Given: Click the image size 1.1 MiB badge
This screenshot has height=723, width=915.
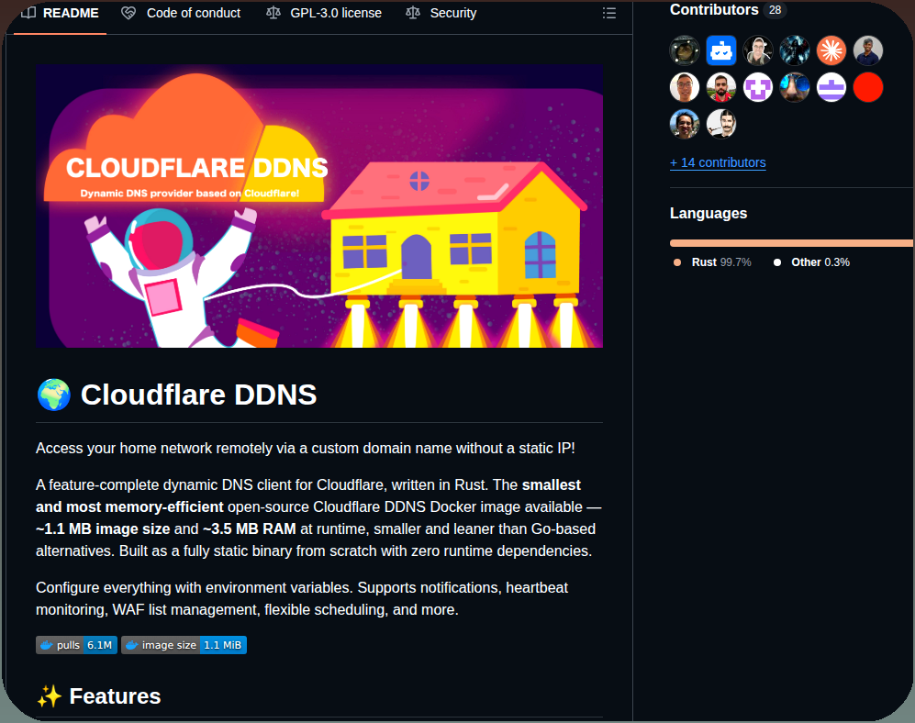Looking at the screenshot, I should pos(184,645).
